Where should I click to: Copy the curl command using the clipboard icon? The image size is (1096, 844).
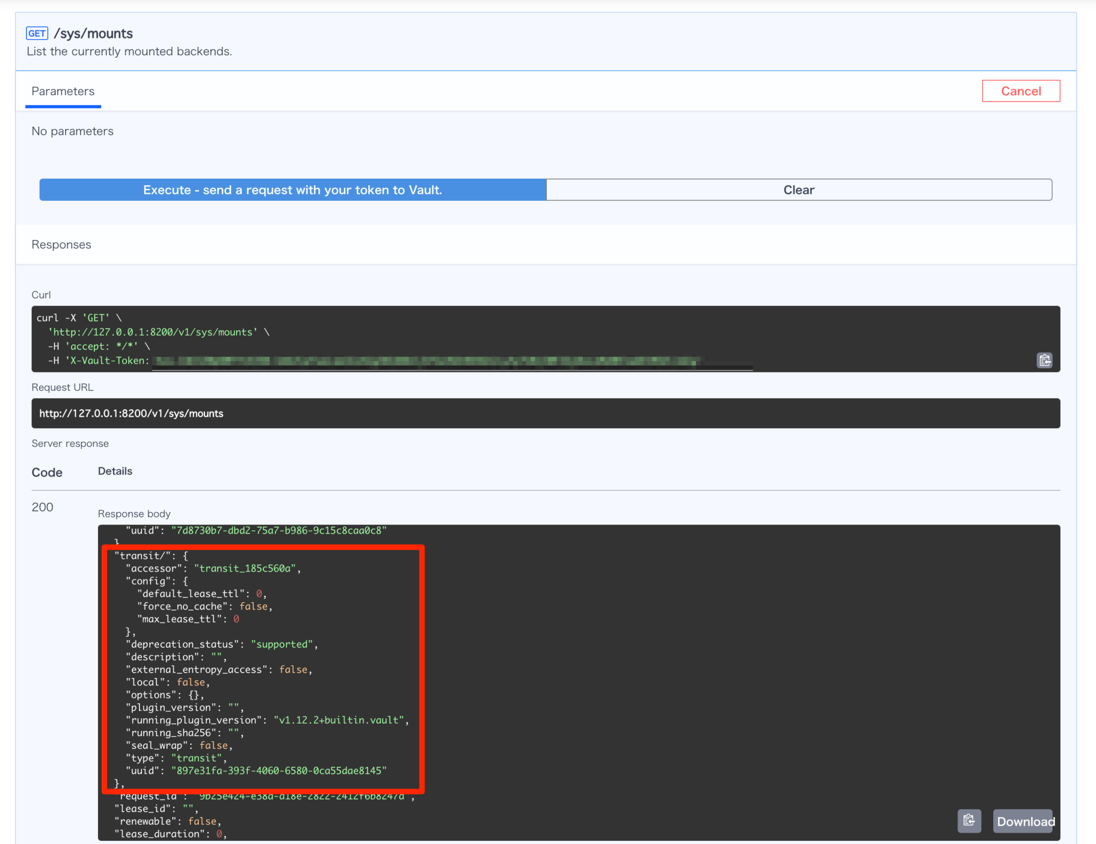(x=1044, y=360)
